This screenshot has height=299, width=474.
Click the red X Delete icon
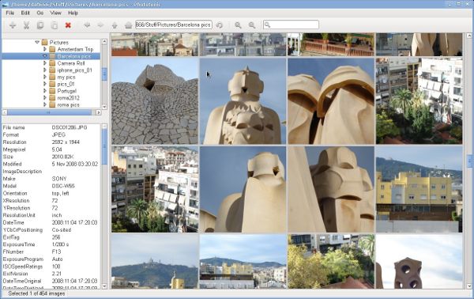pyautogui.click(x=68, y=25)
